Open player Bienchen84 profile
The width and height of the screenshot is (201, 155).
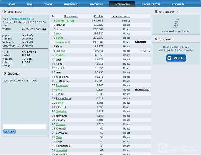63,146
